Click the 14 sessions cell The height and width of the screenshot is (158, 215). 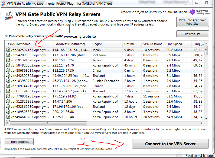(x=151, y=50)
